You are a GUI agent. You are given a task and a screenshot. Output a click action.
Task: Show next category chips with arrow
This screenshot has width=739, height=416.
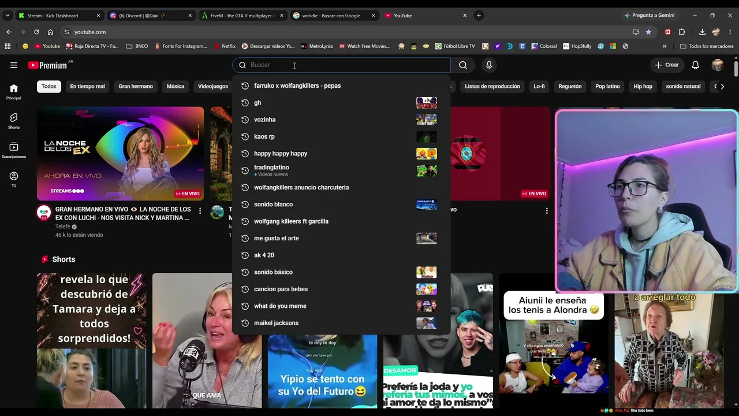click(722, 86)
